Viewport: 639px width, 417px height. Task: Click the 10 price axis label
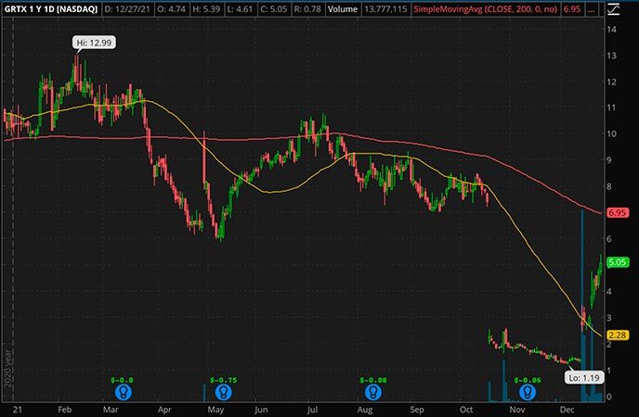point(611,133)
